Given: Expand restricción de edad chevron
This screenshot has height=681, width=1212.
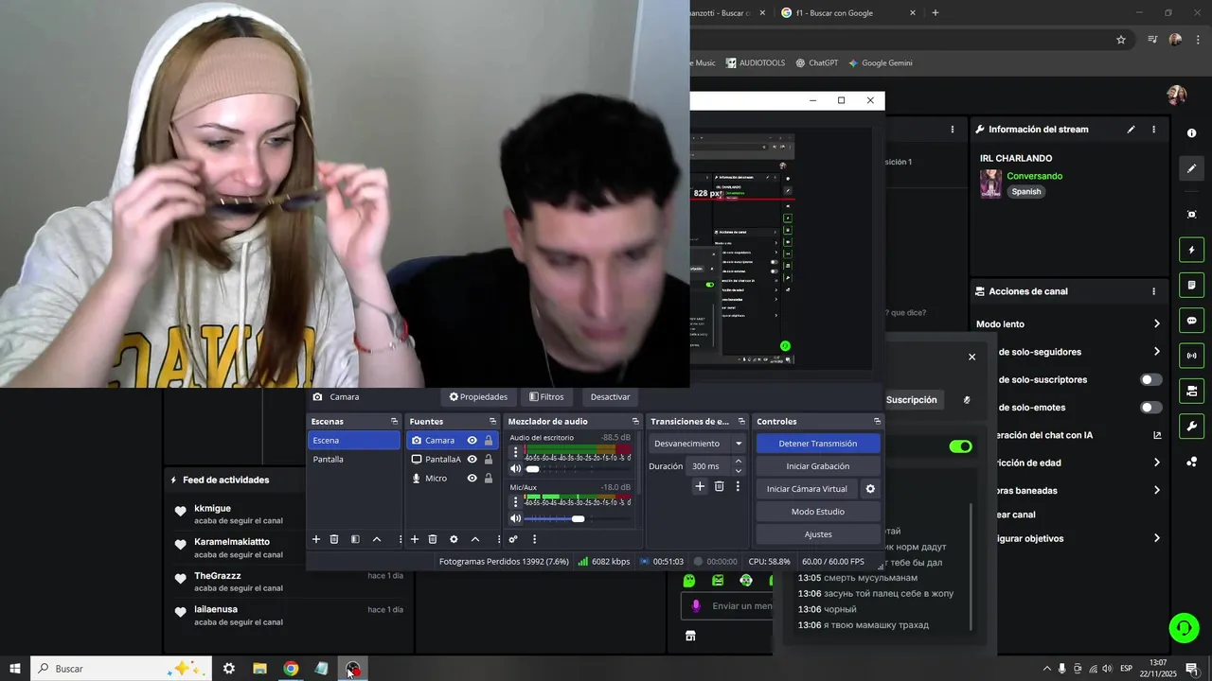Looking at the screenshot, I should tap(1156, 463).
